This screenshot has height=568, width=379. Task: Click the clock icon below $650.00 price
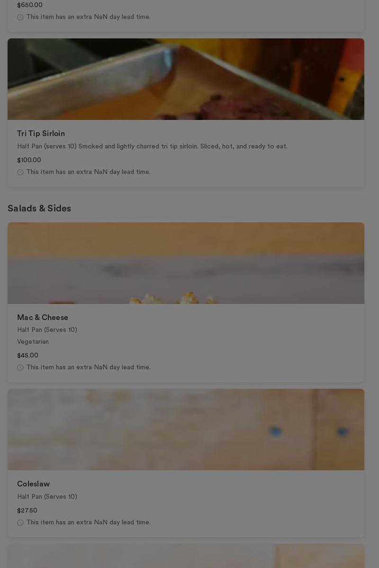click(20, 18)
